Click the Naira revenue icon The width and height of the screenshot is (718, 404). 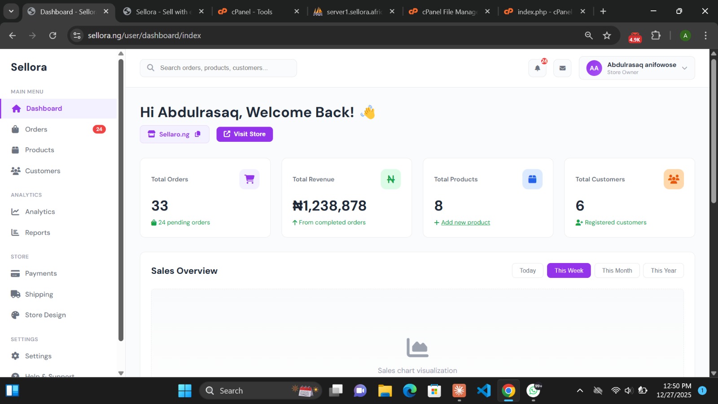coord(390,179)
